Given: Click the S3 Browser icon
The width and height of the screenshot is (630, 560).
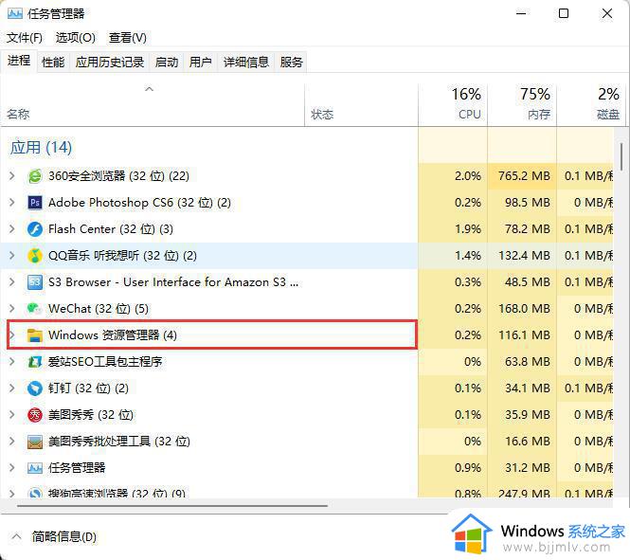Looking at the screenshot, I should [x=35, y=282].
